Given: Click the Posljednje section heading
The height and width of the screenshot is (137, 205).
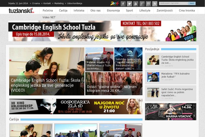Looking at the screenshot, I should point(152,49).
